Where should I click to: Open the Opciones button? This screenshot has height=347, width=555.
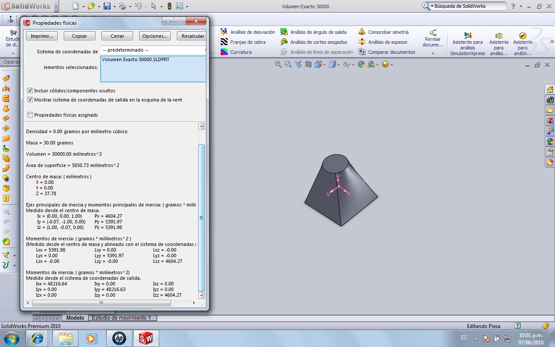[155, 36]
